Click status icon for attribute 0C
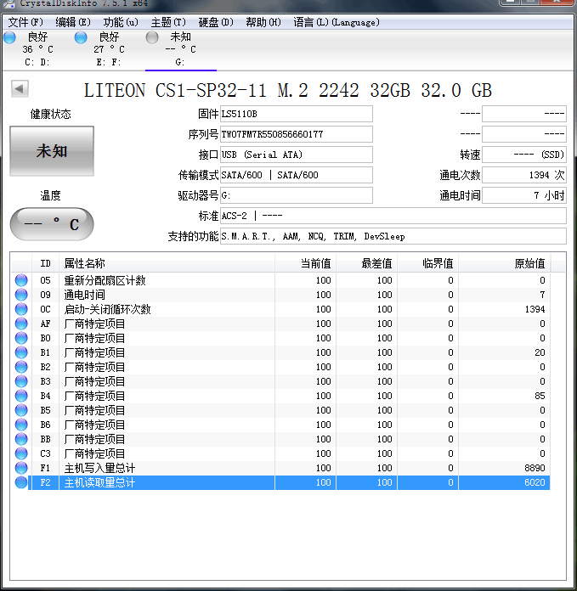This screenshot has height=591, width=577. click(x=21, y=309)
